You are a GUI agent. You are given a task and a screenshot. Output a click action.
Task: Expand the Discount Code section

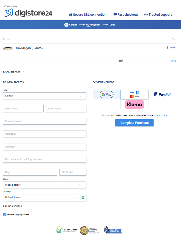(14, 72)
